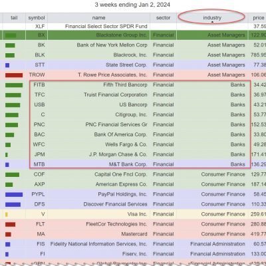The image size is (266, 266).
Task: Click Wells Fargo & Co. name
Action: (126, 144)
